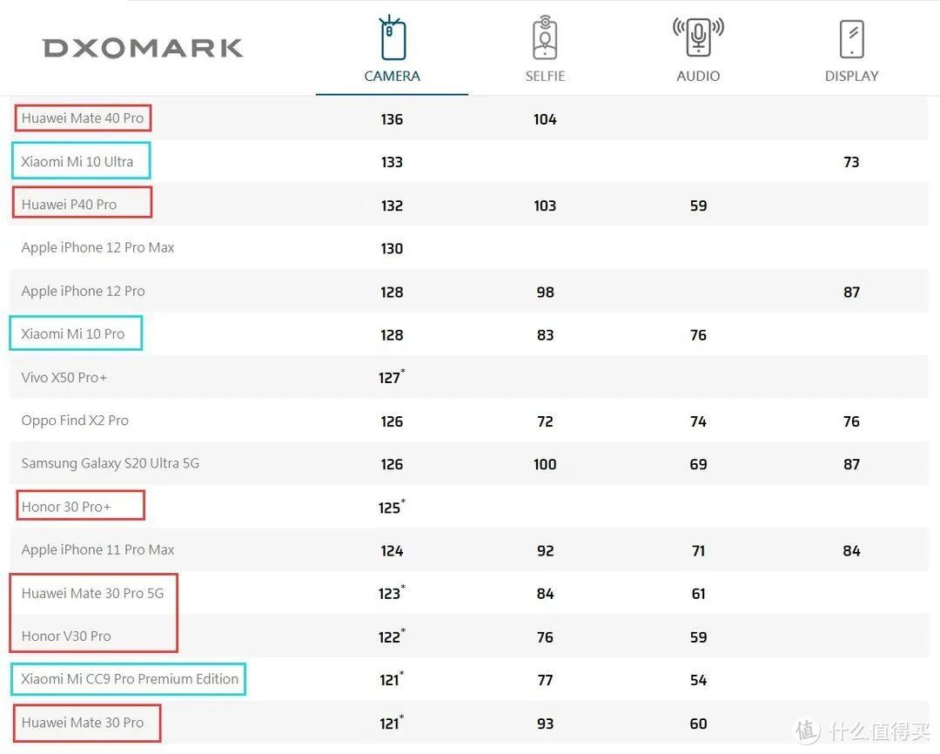The width and height of the screenshot is (940, 754).
Task: Click the Audio microphone icon
Action: tap(698, 38)
